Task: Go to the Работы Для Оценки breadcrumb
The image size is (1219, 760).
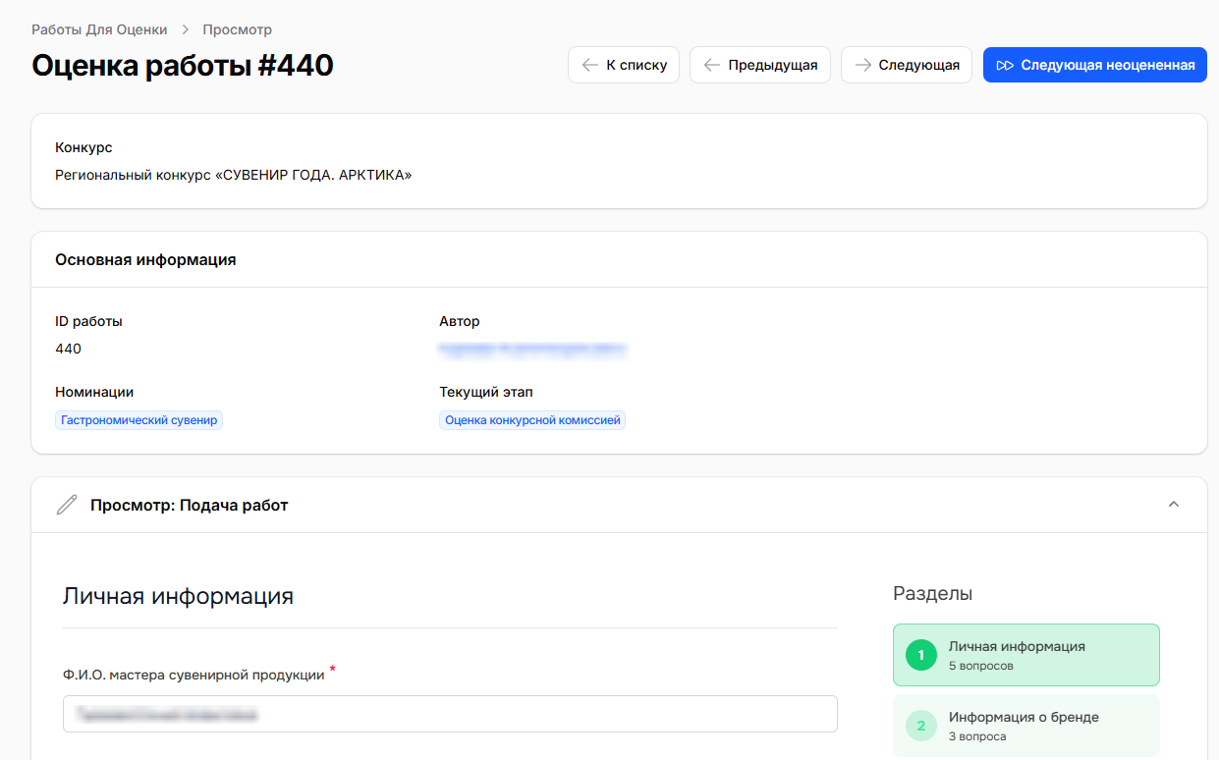Action: click(x=99, y=29)
